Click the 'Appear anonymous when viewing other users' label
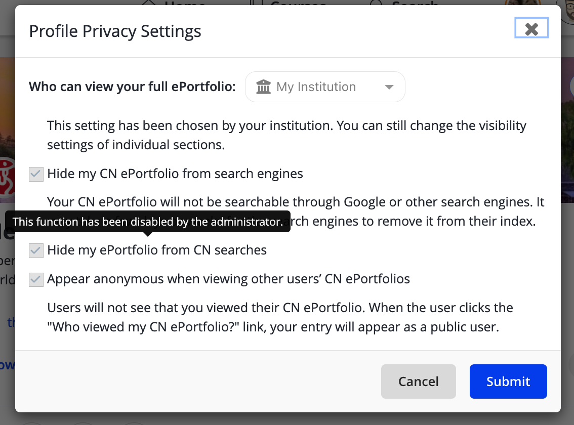Viewport: 574px width, 425px height. point(228,279)
